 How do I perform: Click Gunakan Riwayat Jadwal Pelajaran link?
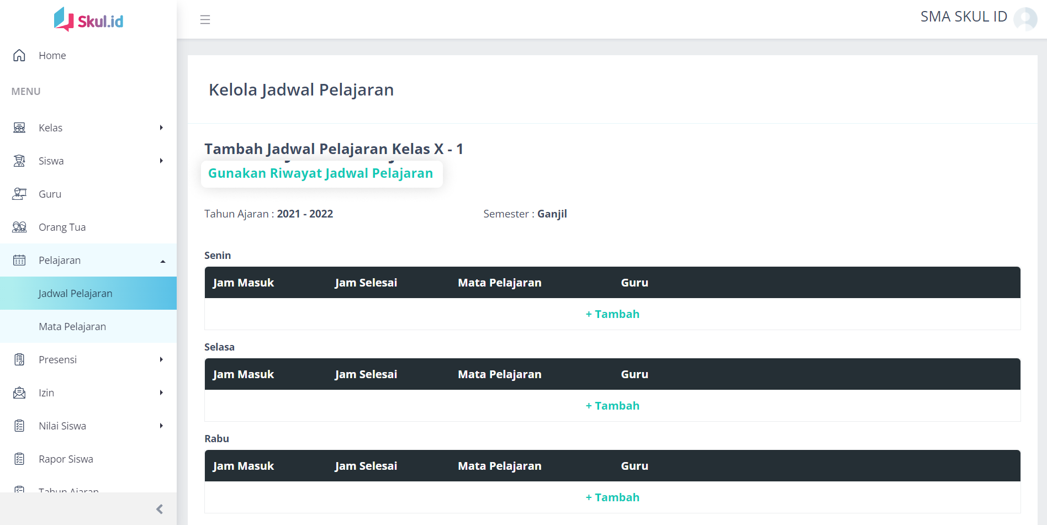click(x=320, y=173)
